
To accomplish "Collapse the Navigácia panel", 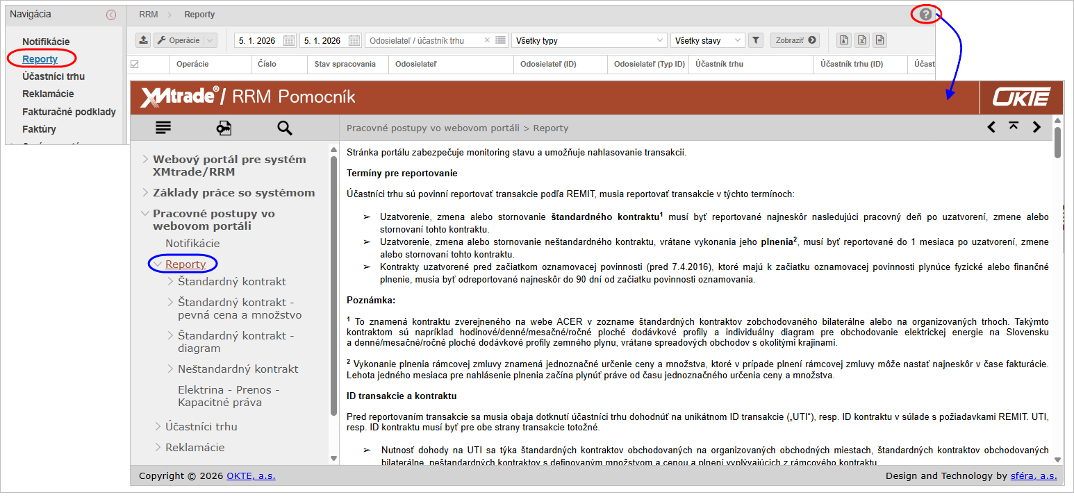I will tap(111, 15).
